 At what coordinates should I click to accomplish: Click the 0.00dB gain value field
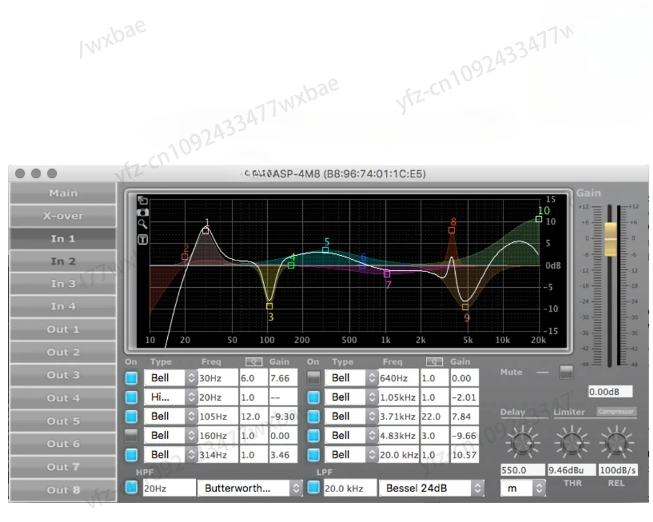610,391
